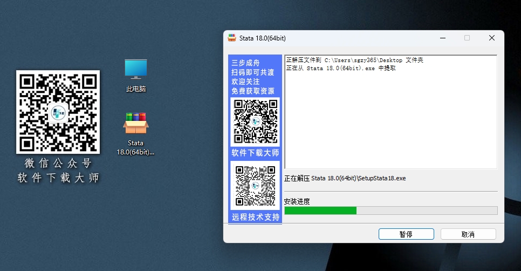Click the WinRAR icon in the dialog title bar
Viewport: 521px width, 271px height.
(231, 38)
